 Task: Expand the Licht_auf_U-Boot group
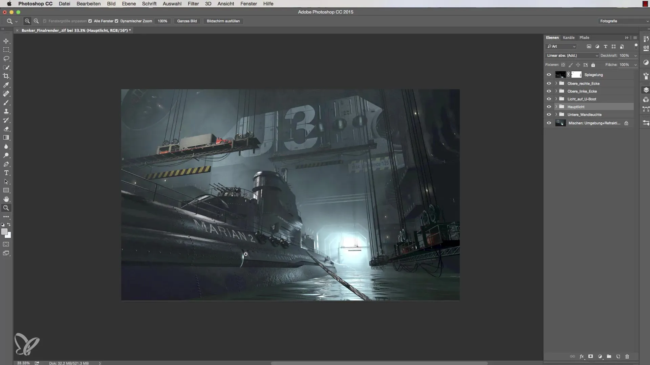[556, 99]
